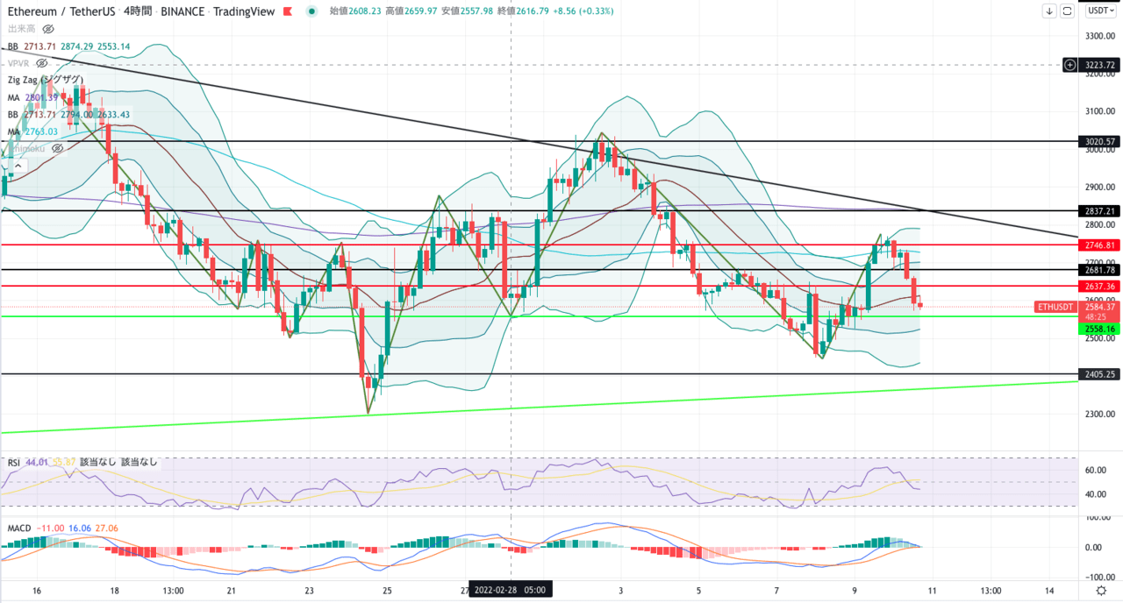The height and width of the screenshot is (603, 1123).
Task: Click date label 16 on time axis
Action: coord(36,590)
